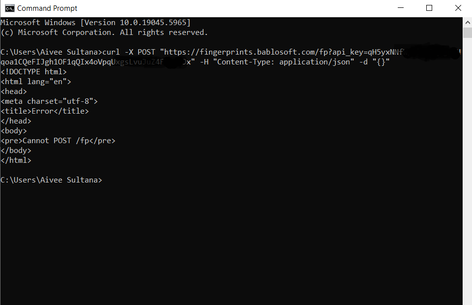Click the vertical scrollbar thumb
472x305 pixels.
pyautogui.click(x=467, y=32)
